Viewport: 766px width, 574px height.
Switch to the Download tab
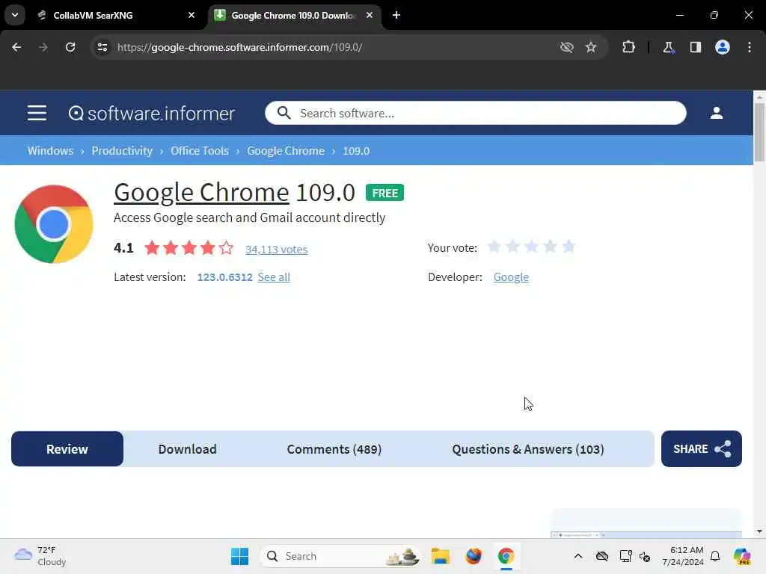tap(188, 448)
